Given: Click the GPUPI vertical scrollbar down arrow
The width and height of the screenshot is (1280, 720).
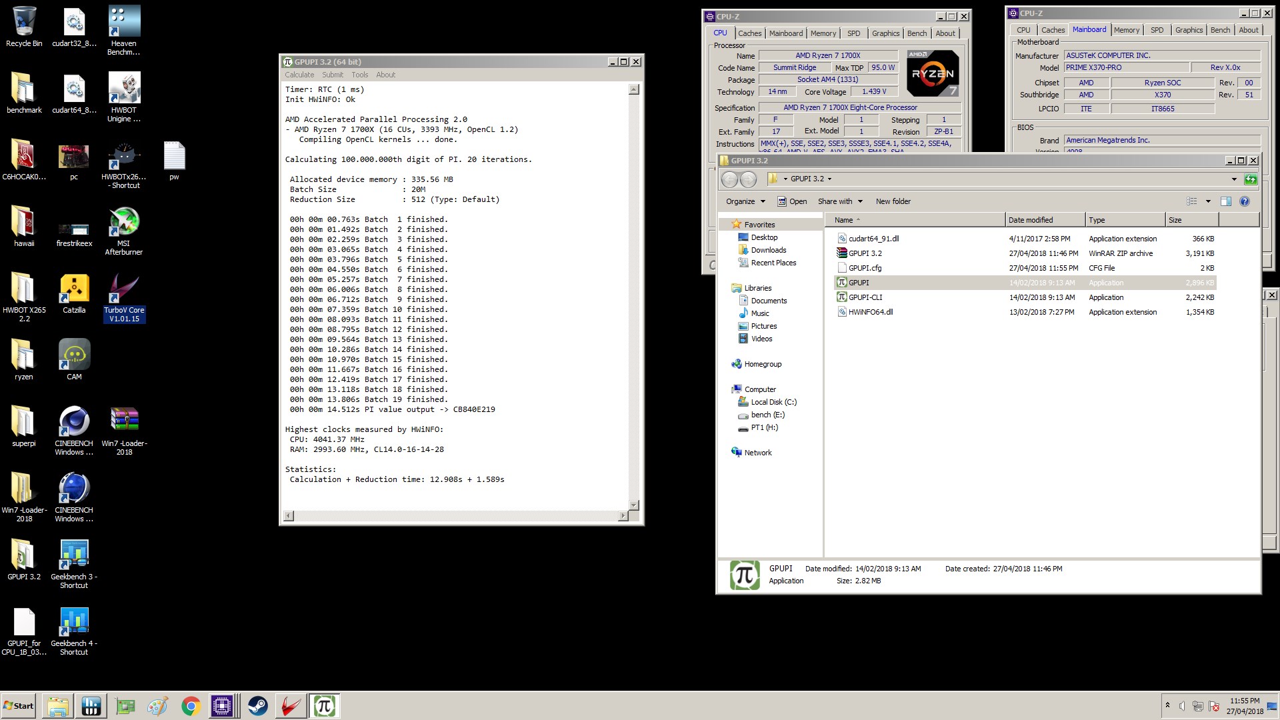Looking at the screenshot, I should pyautogui.click(x=633, y=505).
